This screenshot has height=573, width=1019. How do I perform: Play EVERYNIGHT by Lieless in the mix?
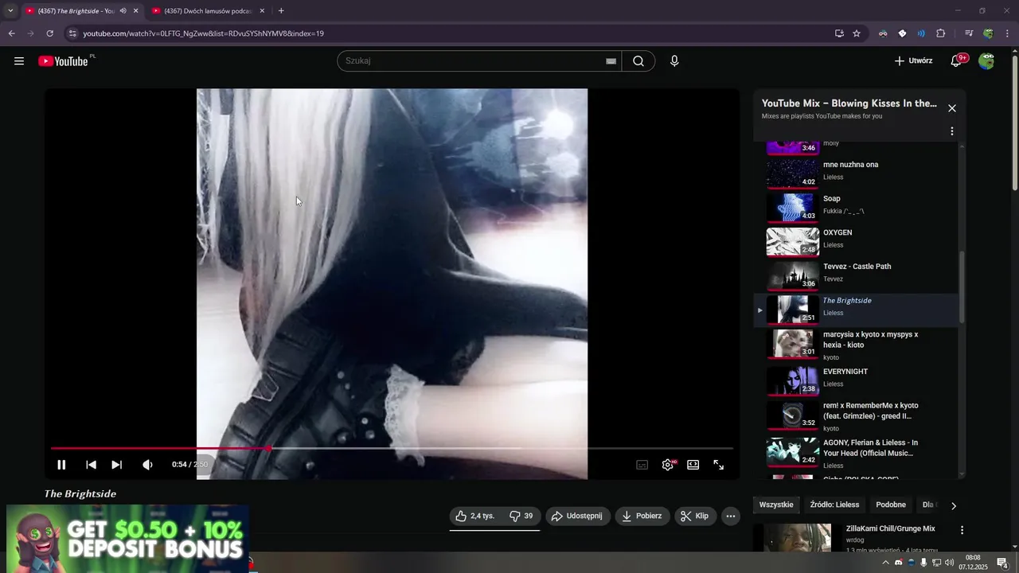(857, 380)
